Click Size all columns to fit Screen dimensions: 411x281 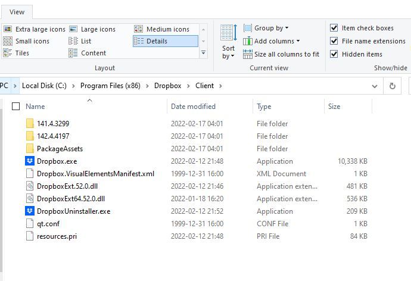pyautogui.click(x=281, y=54)
